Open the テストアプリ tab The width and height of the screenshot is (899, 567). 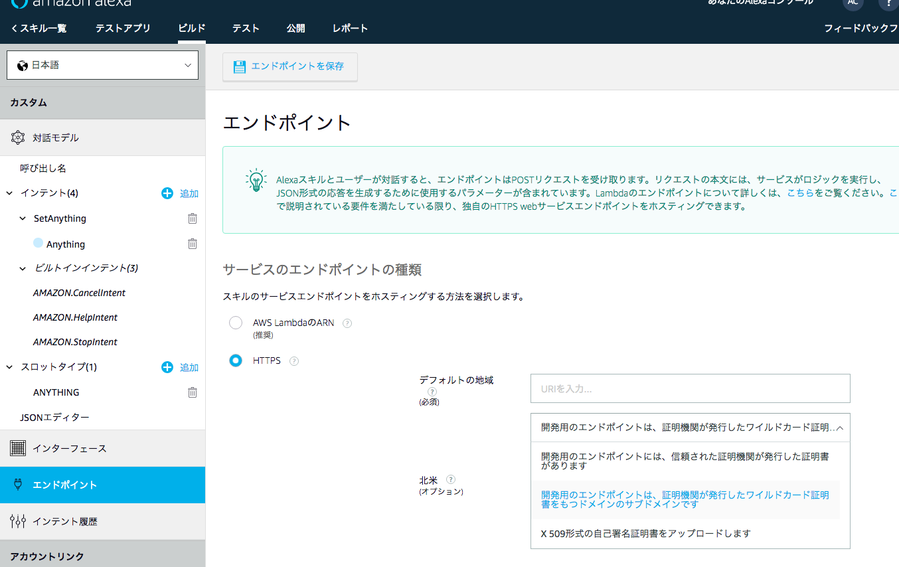pyautogui.click(x=123, y=29)
